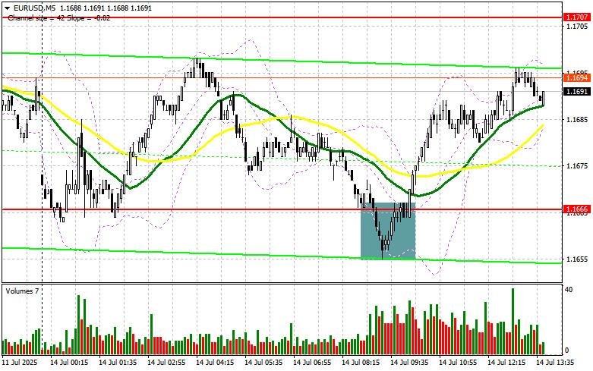593x371 pixels.
Task: Click the '14 Jul 04:15' time label
Action: click(215, 363)
